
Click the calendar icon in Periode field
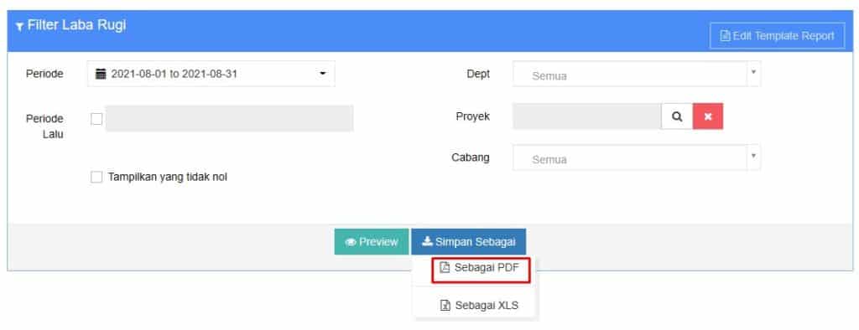[x=101, y=74]
